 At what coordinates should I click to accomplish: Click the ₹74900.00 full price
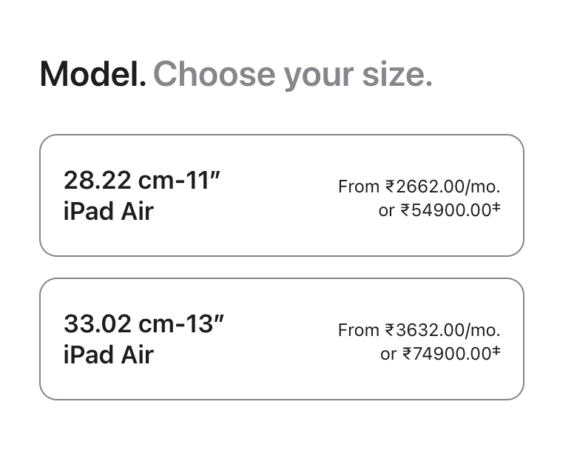(x=447, y=354)
